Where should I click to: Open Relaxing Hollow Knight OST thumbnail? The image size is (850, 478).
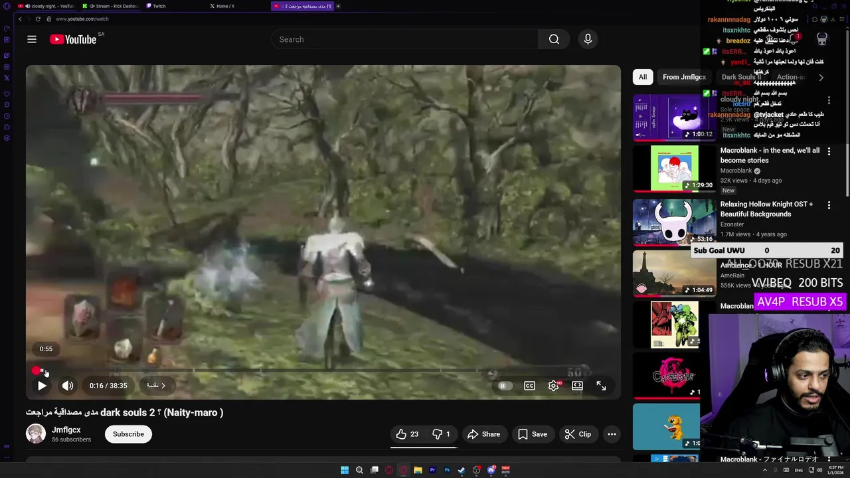[675, 222]
